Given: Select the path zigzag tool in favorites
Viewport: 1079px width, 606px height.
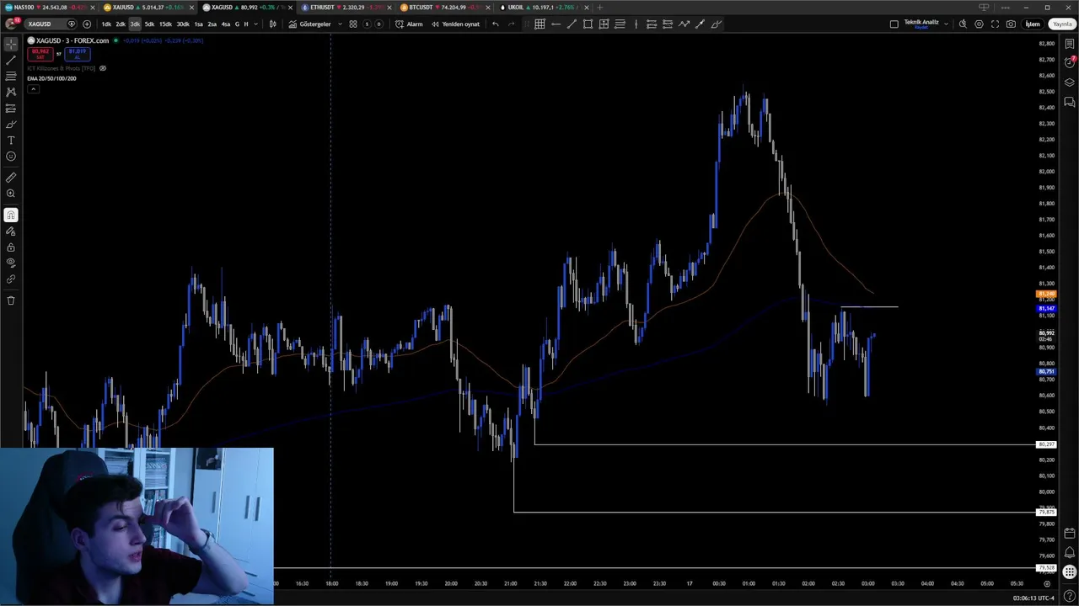Looking at the screenshot, I should click(684, 24).
